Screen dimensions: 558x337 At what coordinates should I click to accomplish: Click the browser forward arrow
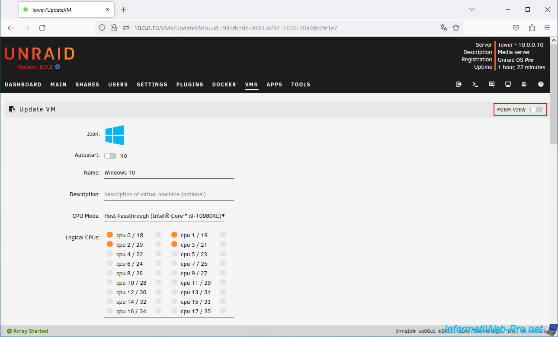pos(26,28)
